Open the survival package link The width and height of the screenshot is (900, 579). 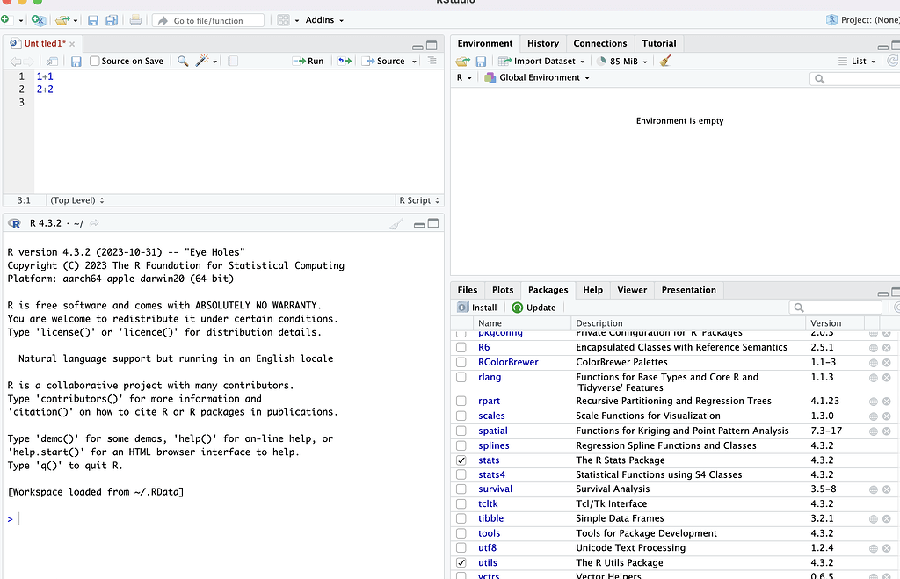click(x=495, y=489)
